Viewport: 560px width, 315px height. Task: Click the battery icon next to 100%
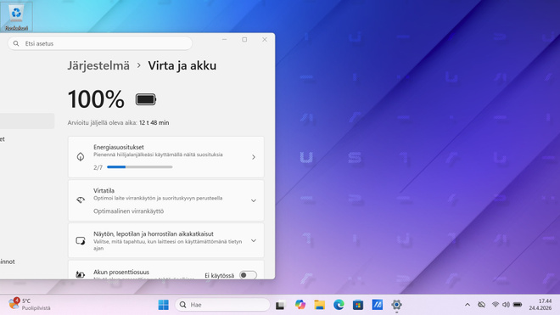[x=146, y=99]
